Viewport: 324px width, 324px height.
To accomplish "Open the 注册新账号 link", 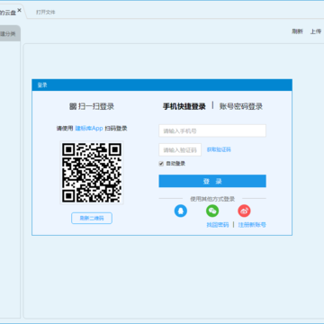I will (252, 225).
